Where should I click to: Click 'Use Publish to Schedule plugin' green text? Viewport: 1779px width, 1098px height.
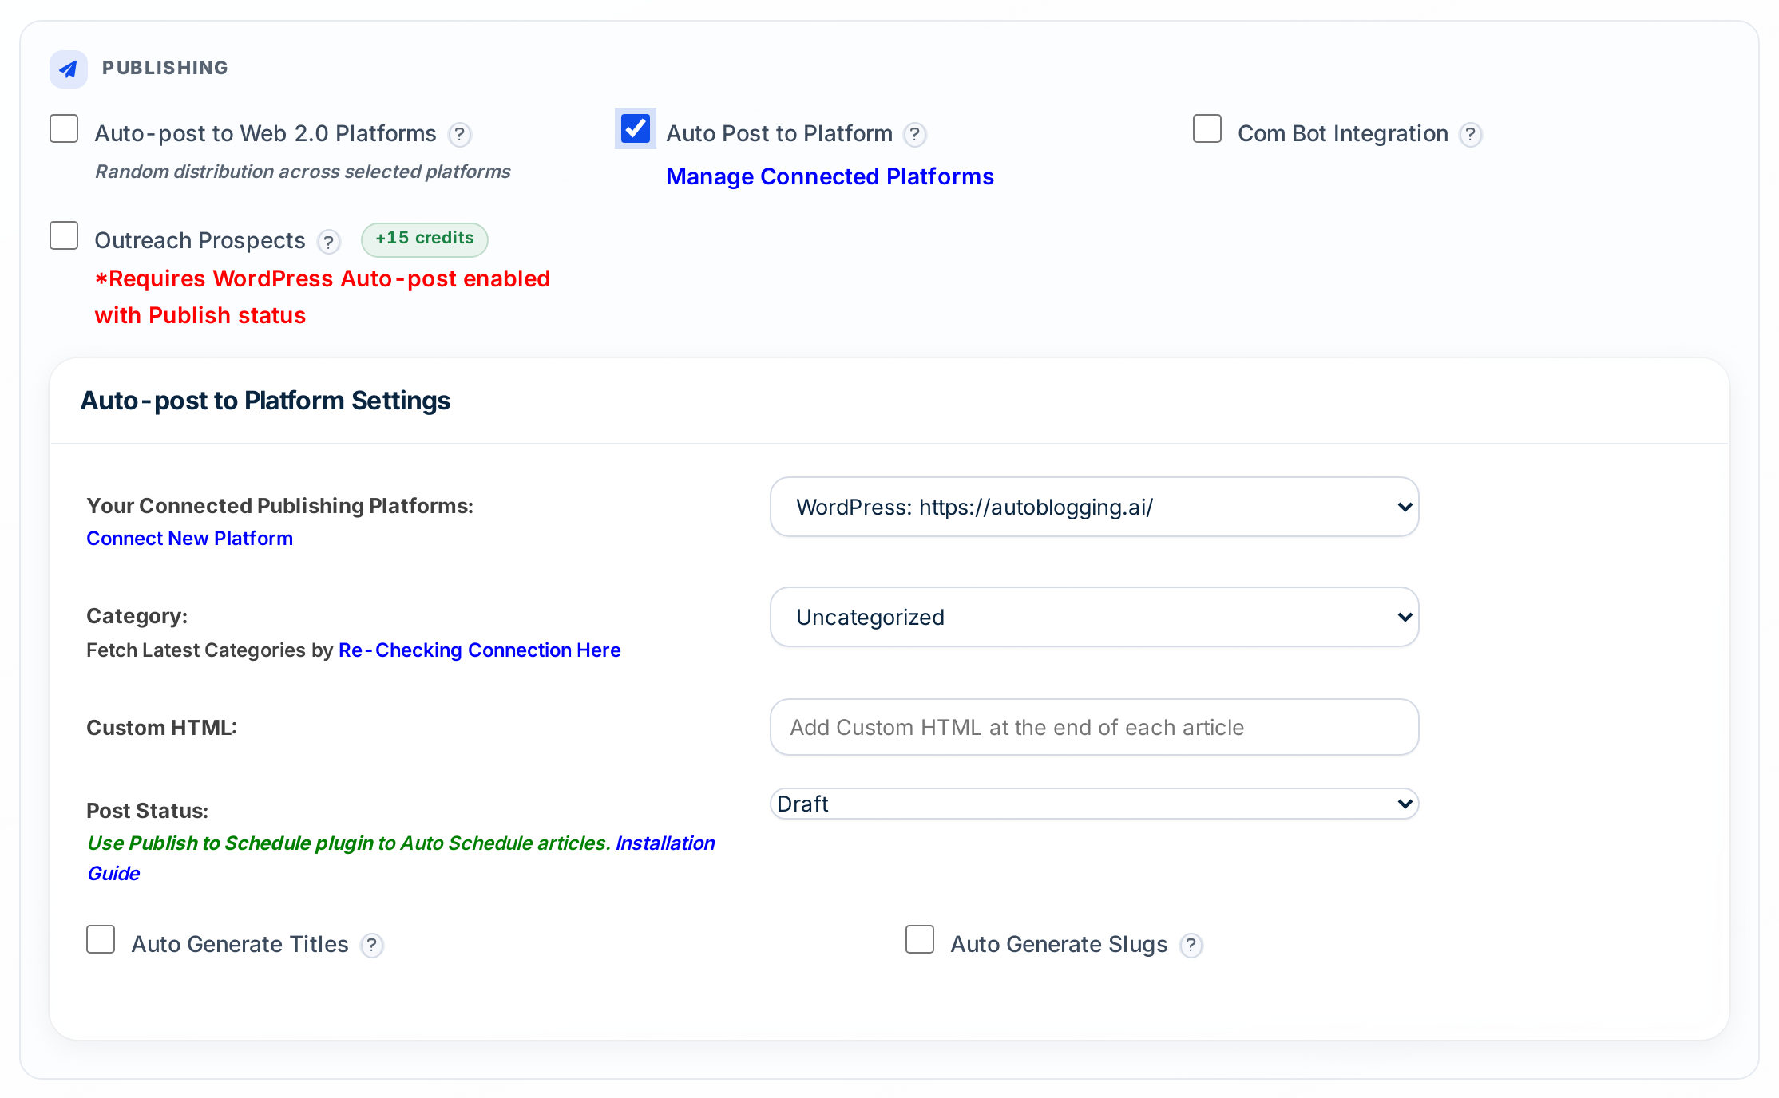pos(349,843)
